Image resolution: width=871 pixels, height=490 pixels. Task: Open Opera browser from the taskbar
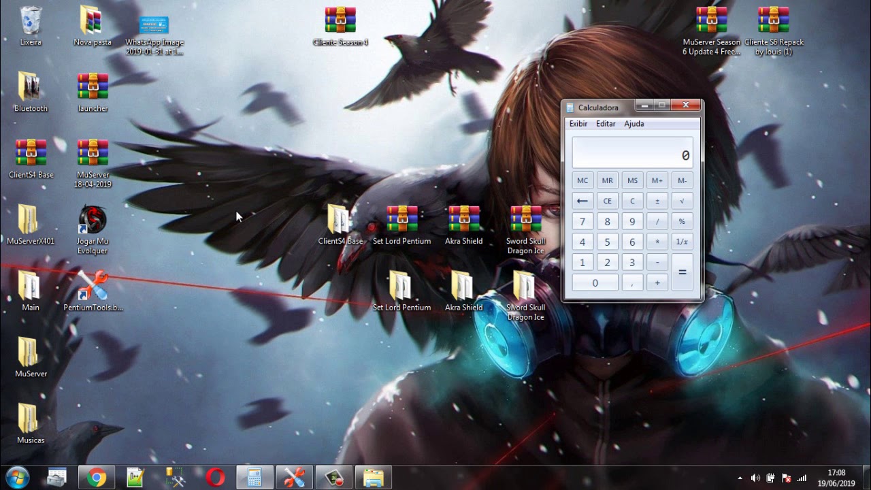pyautogui.click(x=216, y=478)
